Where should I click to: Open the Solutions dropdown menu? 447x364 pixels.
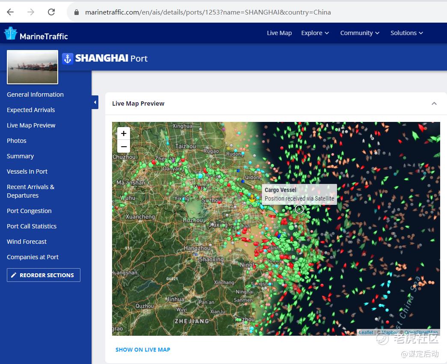click(406, 33)
